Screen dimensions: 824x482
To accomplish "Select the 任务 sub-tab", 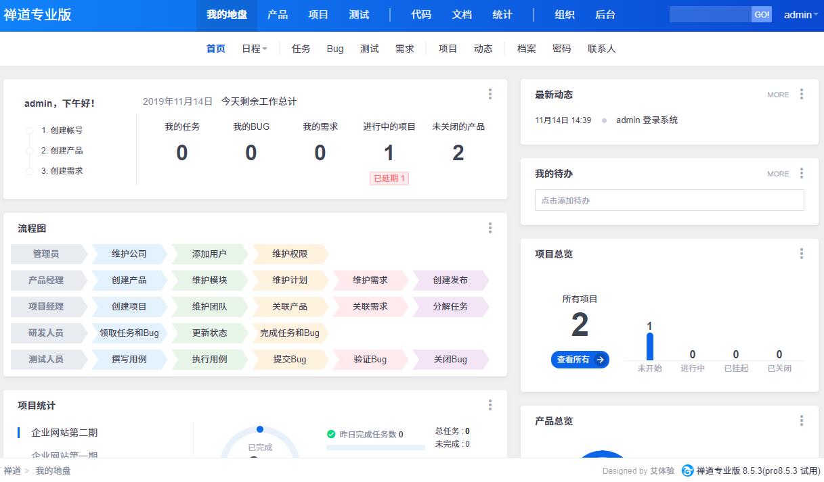I will (x=301, y=49).
